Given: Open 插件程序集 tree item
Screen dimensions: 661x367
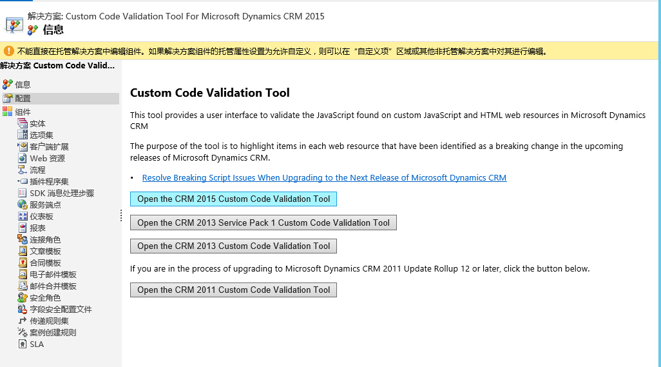Looking at the screenshot, I should click(x=49, y=181).
